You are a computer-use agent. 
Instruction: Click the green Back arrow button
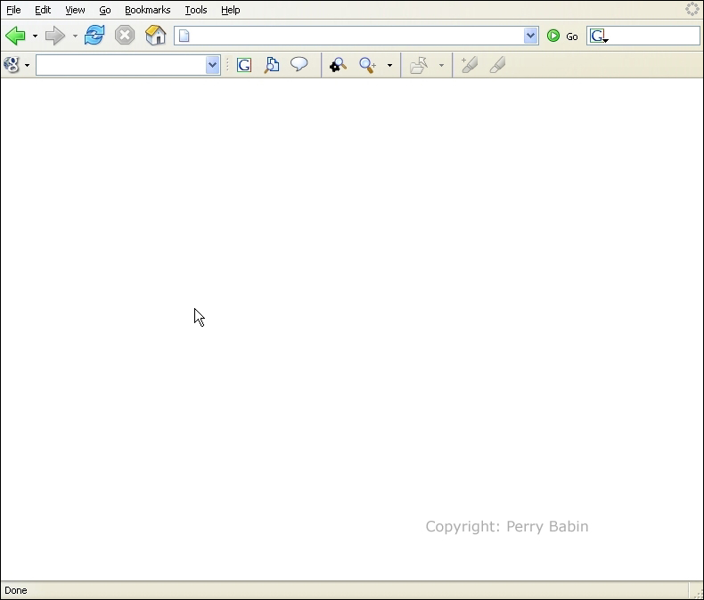pos(16,36)
